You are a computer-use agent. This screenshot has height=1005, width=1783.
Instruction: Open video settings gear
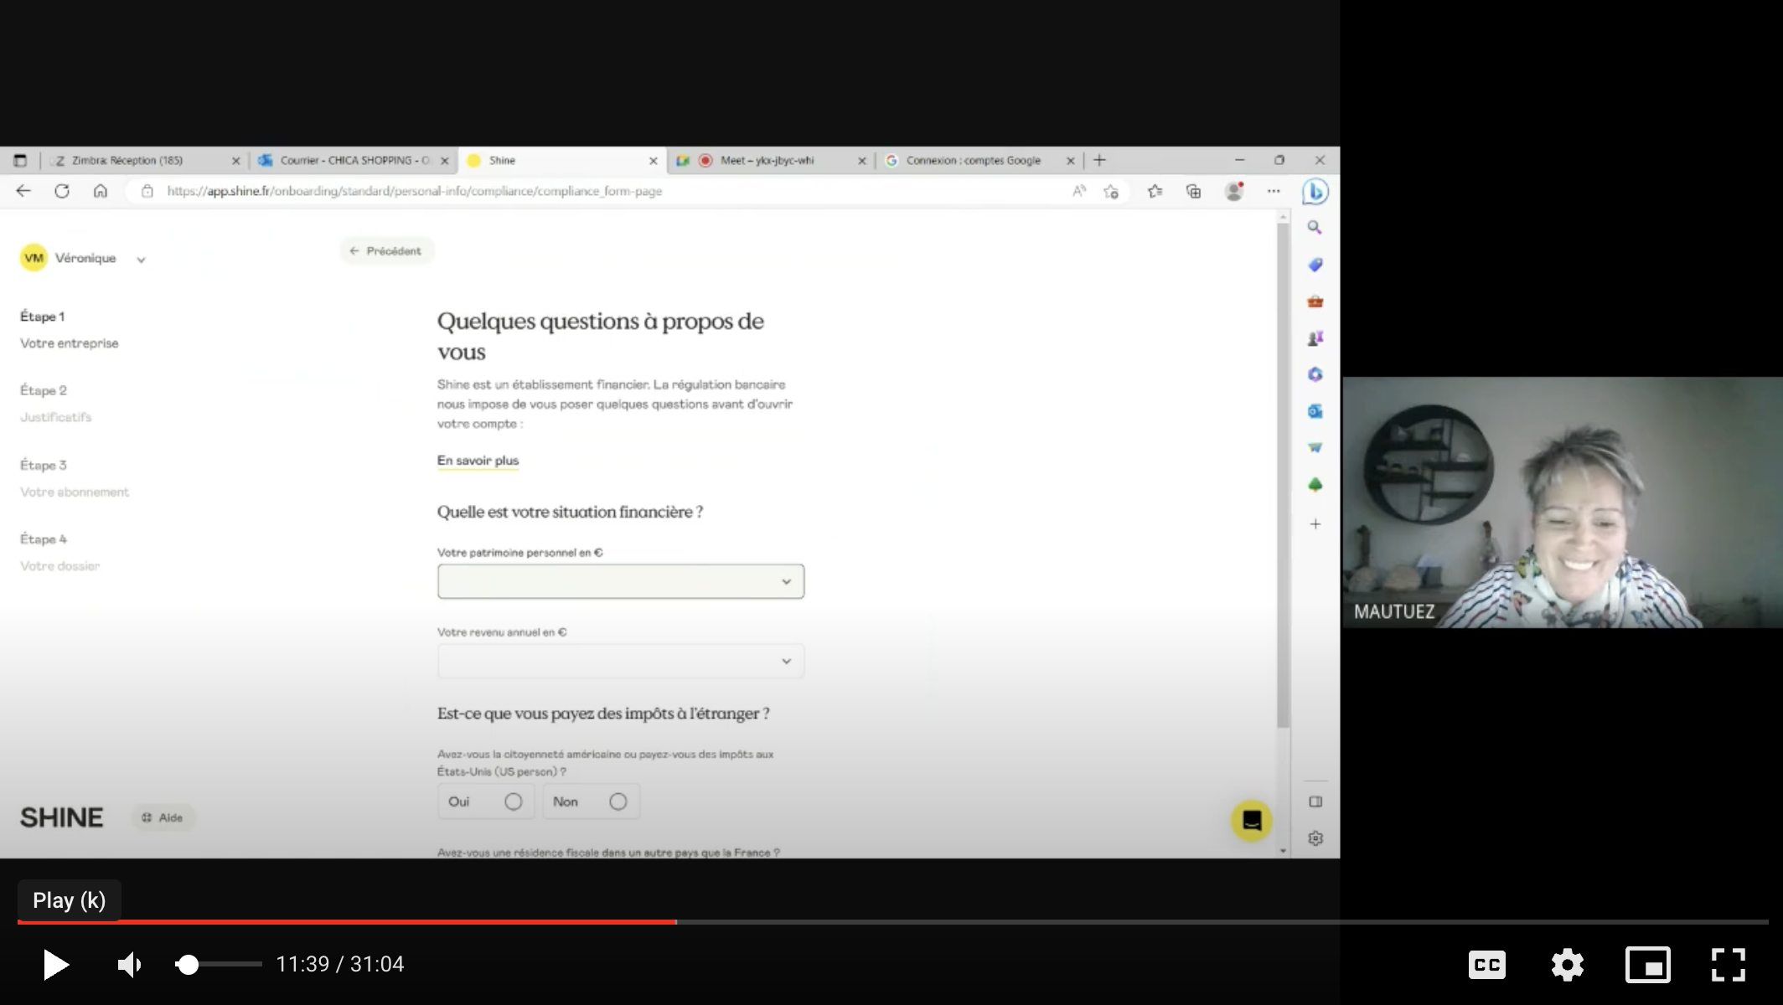1567,965
